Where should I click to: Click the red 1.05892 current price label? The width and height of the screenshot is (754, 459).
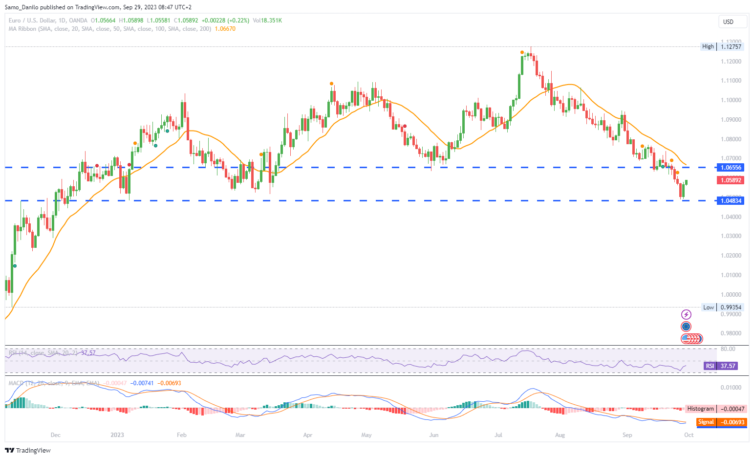click(731, 180)
